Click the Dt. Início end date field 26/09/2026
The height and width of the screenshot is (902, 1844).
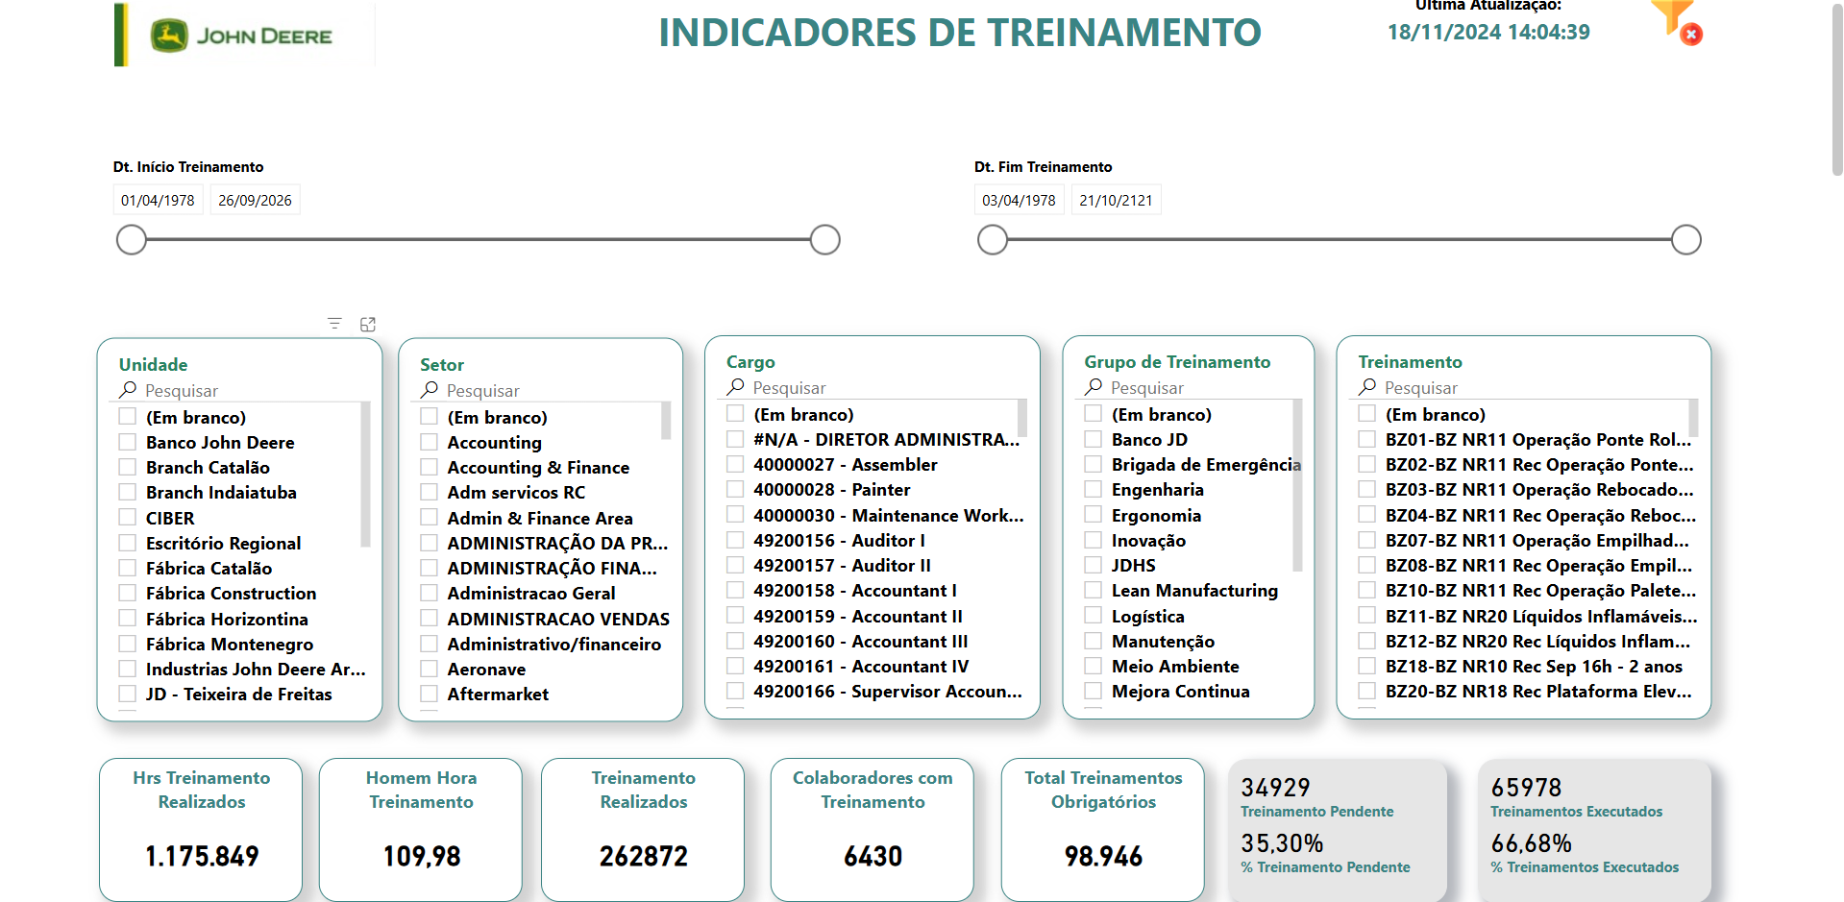(x=255, y=200)
